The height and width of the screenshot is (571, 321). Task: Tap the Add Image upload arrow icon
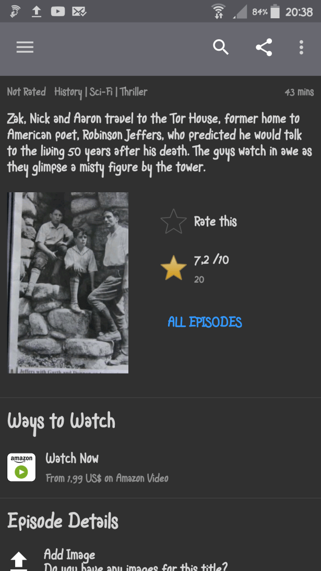(x=19, y=561)
